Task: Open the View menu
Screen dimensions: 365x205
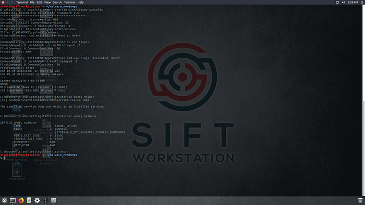Action: pos(47,2)
